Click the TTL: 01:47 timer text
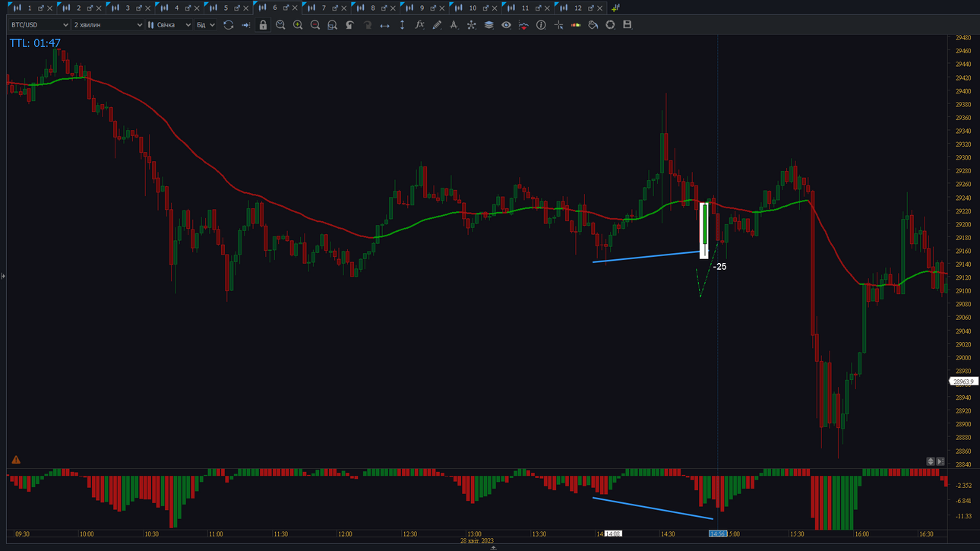The height and width of the screenshot is (551, 980). pyautogui.click(x=35, y=43)
